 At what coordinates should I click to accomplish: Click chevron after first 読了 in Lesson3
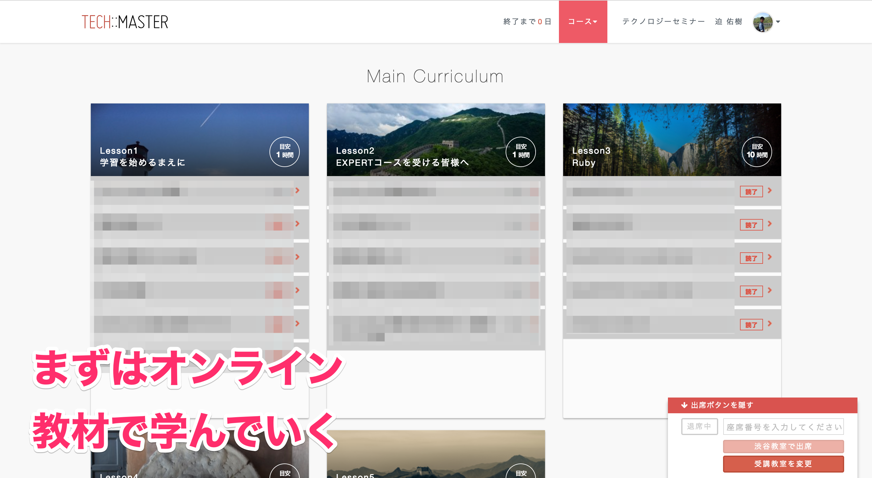click(x=770, y=191)
